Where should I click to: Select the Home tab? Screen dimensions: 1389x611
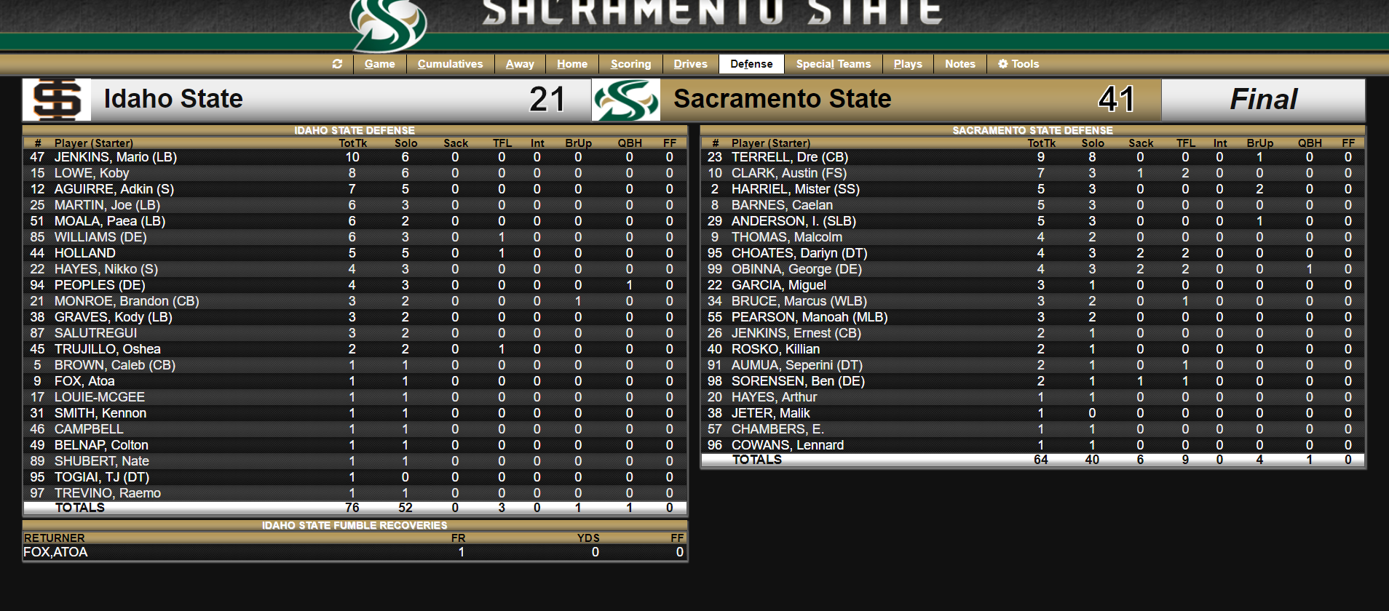pyautogui.click(x=571, y=64)
